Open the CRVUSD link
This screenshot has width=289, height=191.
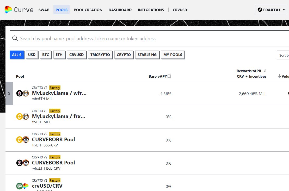point(180,10)
